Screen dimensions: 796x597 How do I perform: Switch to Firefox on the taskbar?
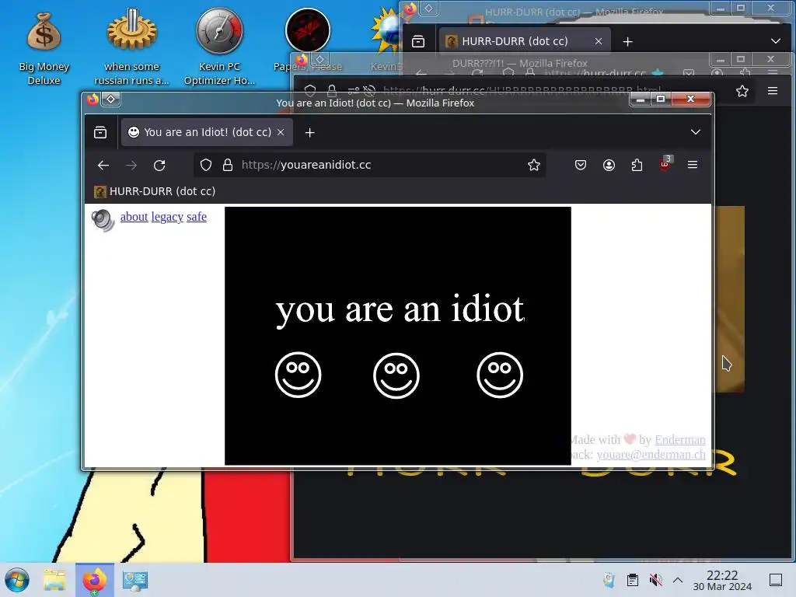point(94,580)
